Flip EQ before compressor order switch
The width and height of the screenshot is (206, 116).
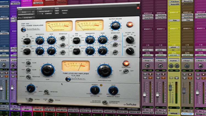tap(105, 102)
